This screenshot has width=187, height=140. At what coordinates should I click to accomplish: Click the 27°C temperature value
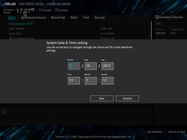pos(173,33)
